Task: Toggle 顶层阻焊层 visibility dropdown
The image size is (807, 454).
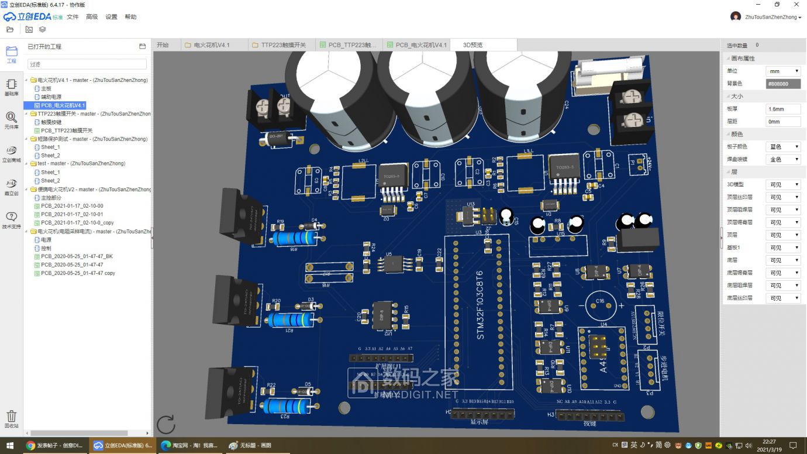Action: 783,210
